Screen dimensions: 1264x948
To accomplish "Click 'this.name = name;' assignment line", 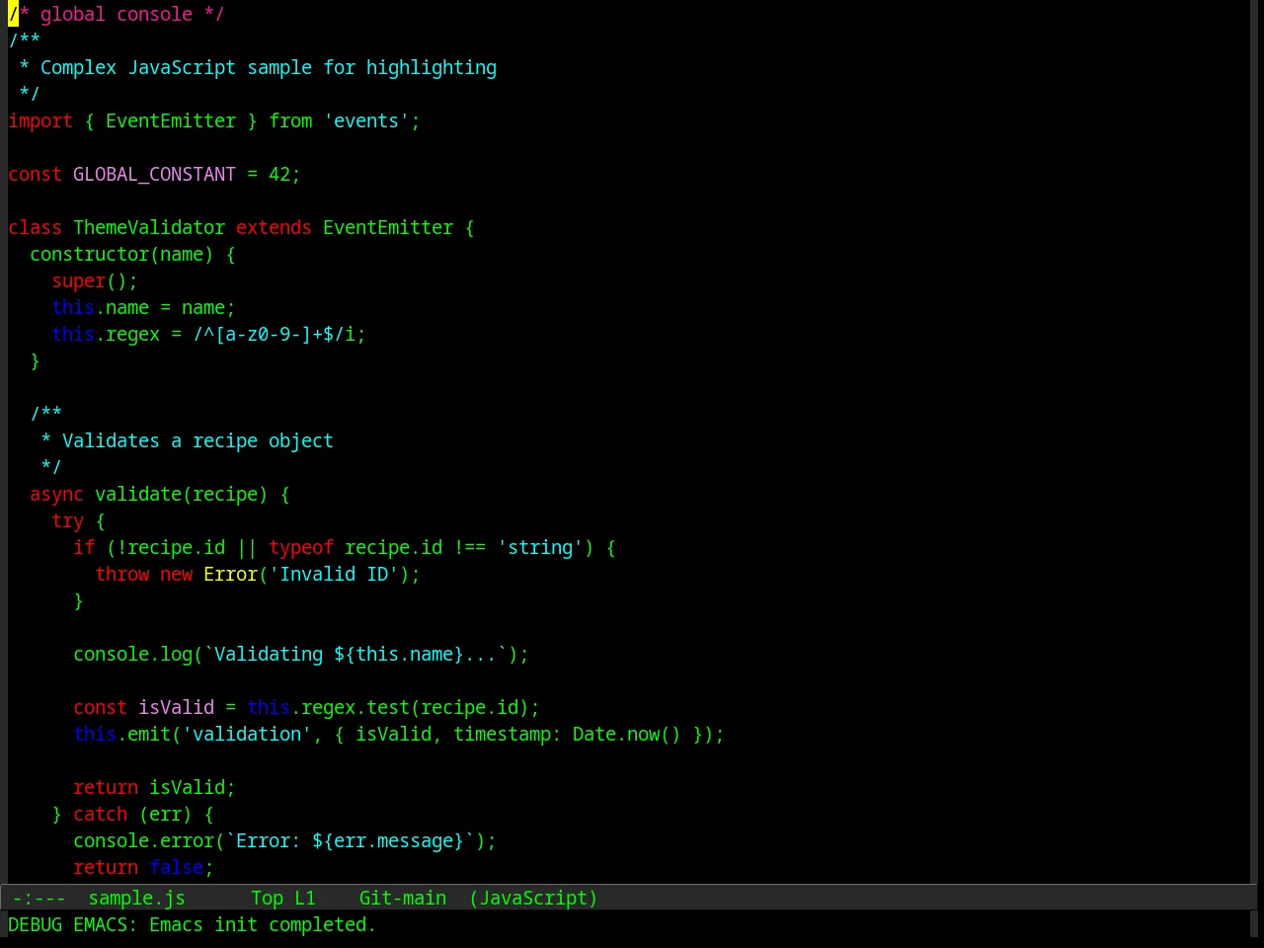I will pyautogui.click(x=143, y=308).
